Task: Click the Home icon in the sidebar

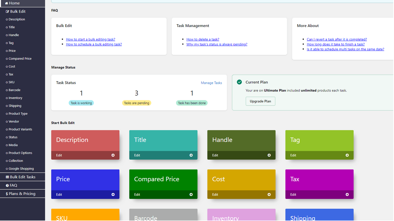Action: 6,3
